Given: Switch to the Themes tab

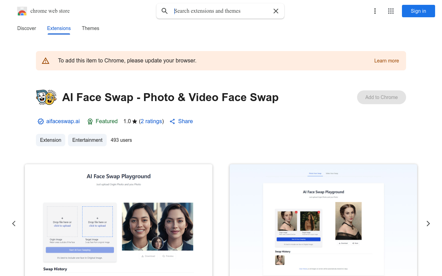Looking at the screenshot, I should click(x=90, y=28).
